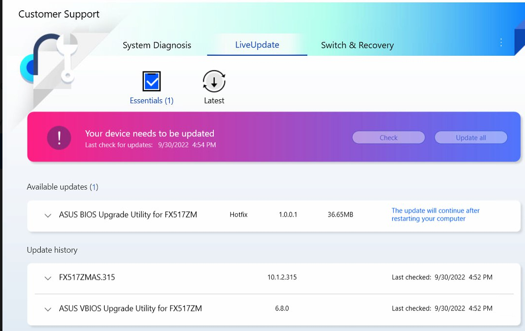525x331 pixels.
Task: Click 'The update will continue after restarting' link
Action: click(435, 215)
